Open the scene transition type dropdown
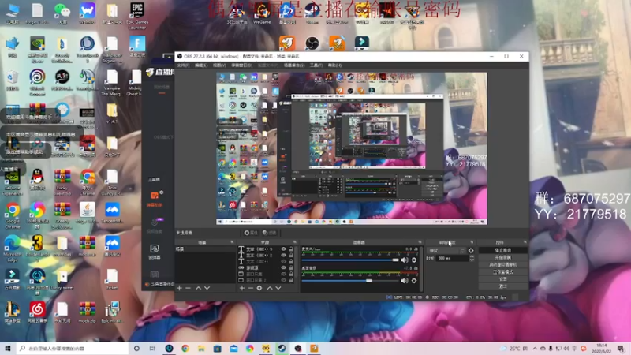Viewport: 631px width, 355px height. pyautogui.click(x=446, y=250)
